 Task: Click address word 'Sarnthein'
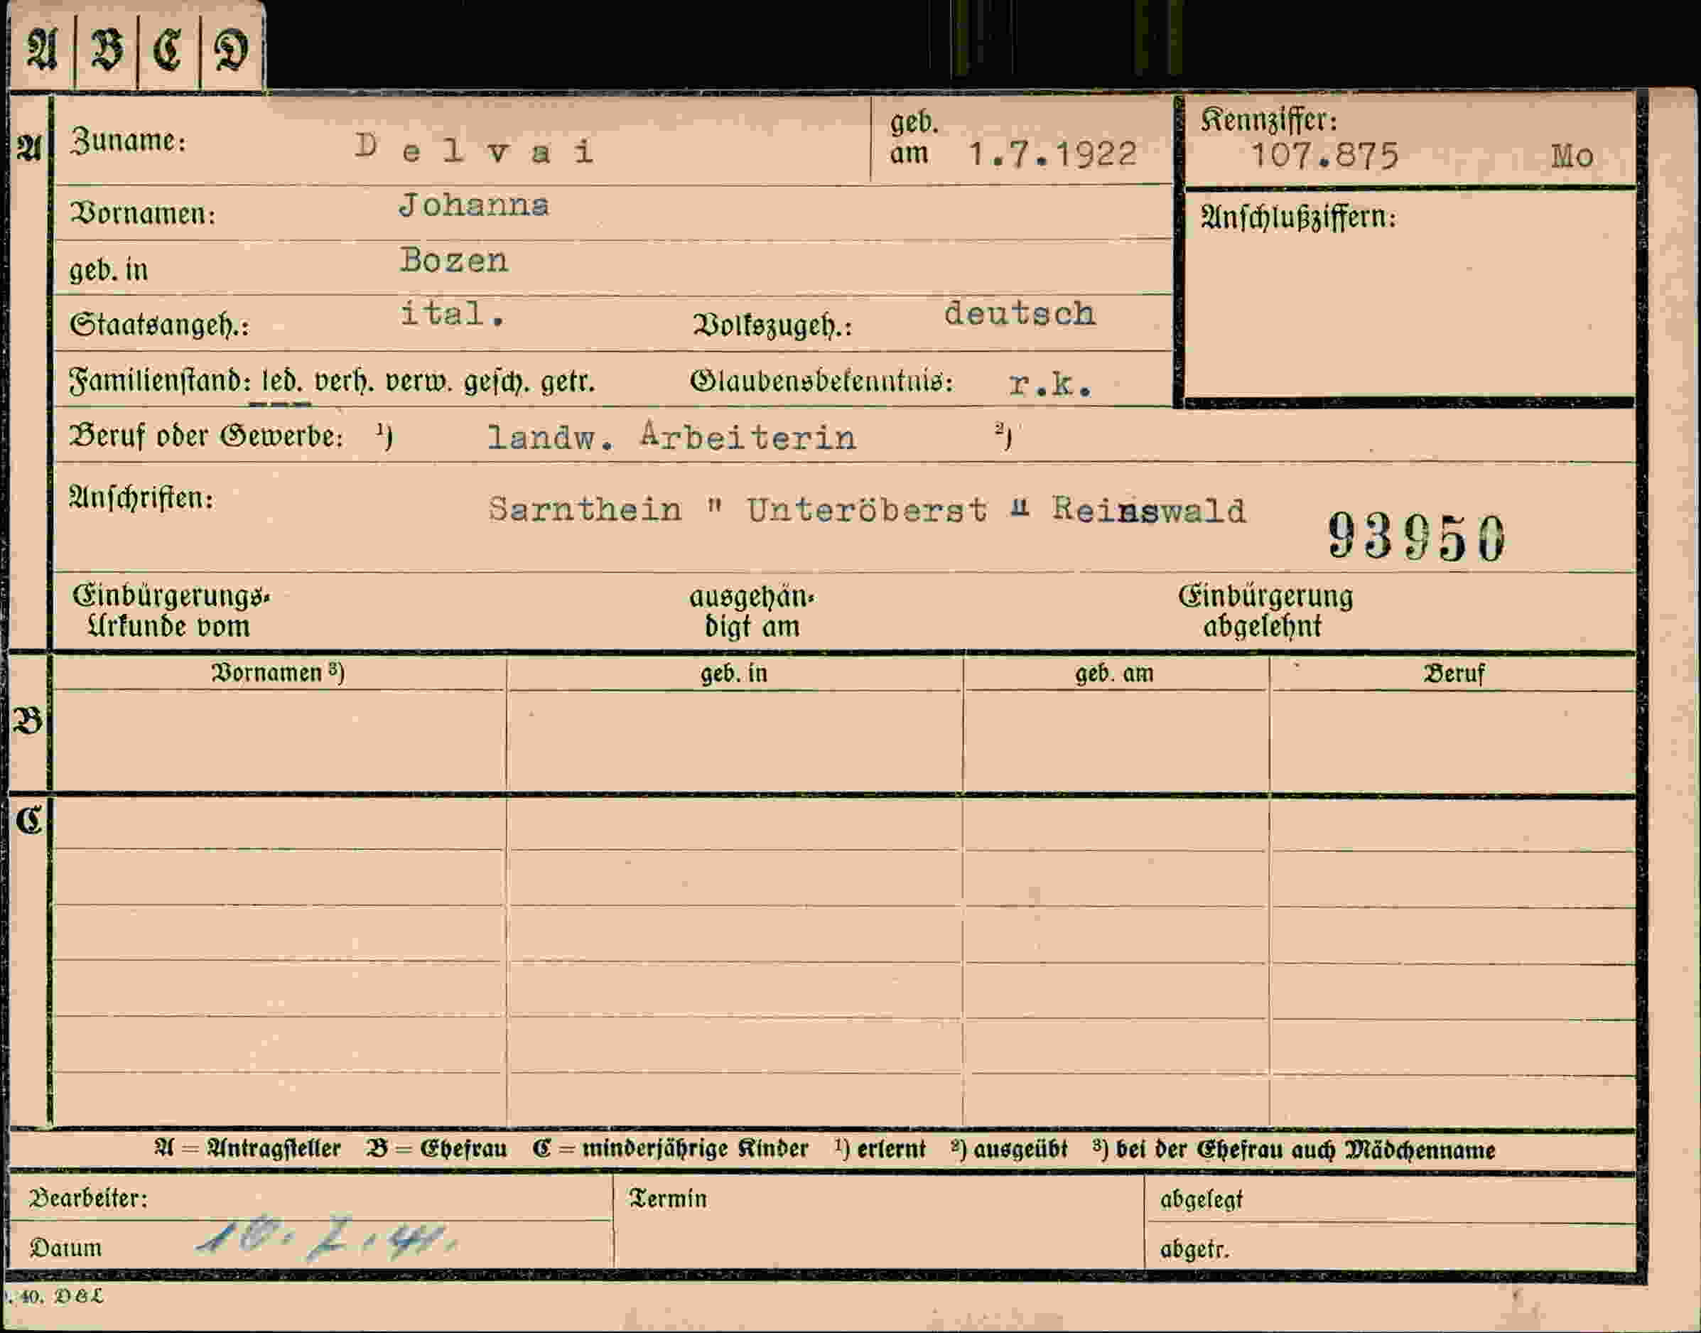(x=585, y=509)
